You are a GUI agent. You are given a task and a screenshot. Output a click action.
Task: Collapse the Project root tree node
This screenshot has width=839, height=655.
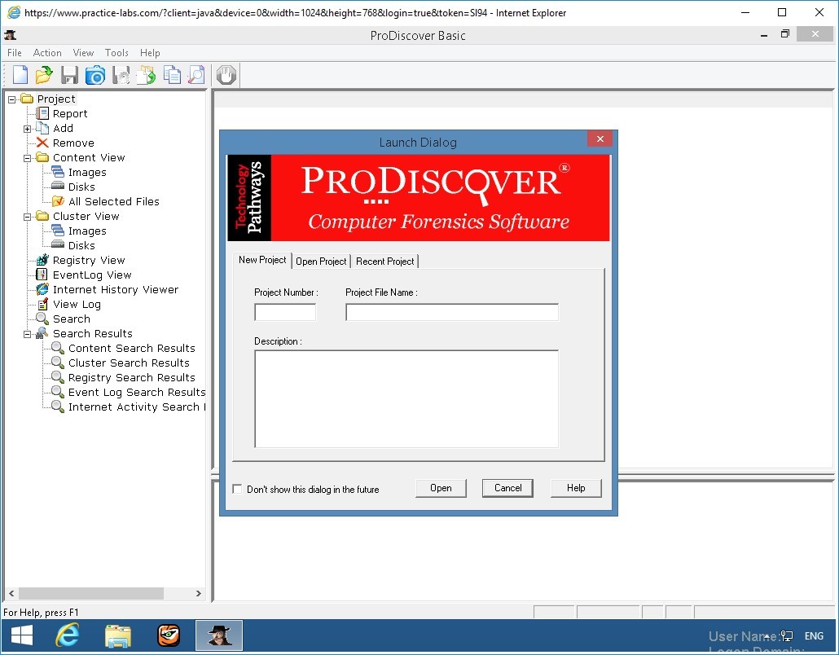(11, 99)
